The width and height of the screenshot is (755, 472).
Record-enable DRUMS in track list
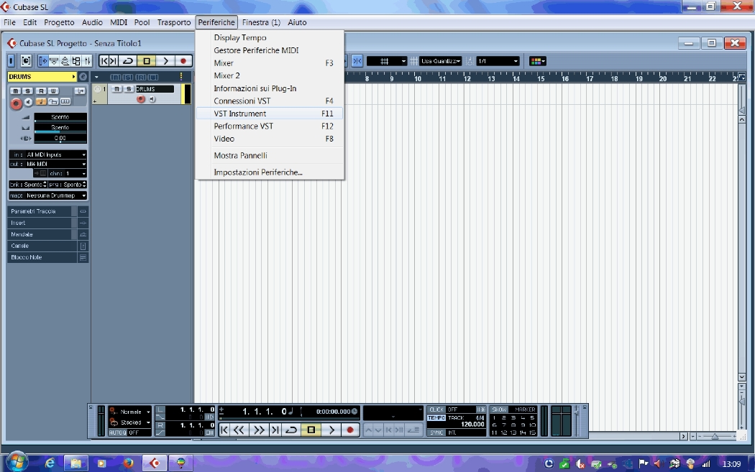(x=141, y=99)
